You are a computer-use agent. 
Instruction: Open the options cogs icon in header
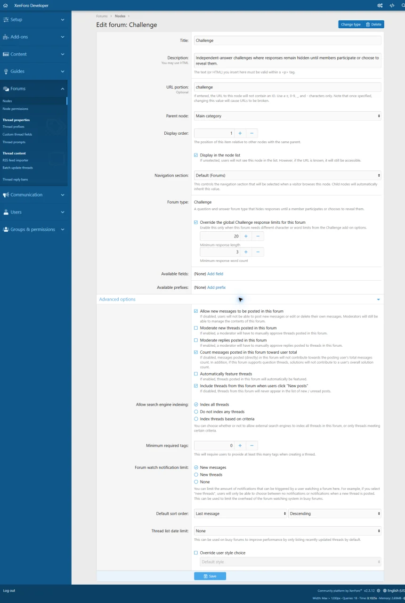pos(380,6)
